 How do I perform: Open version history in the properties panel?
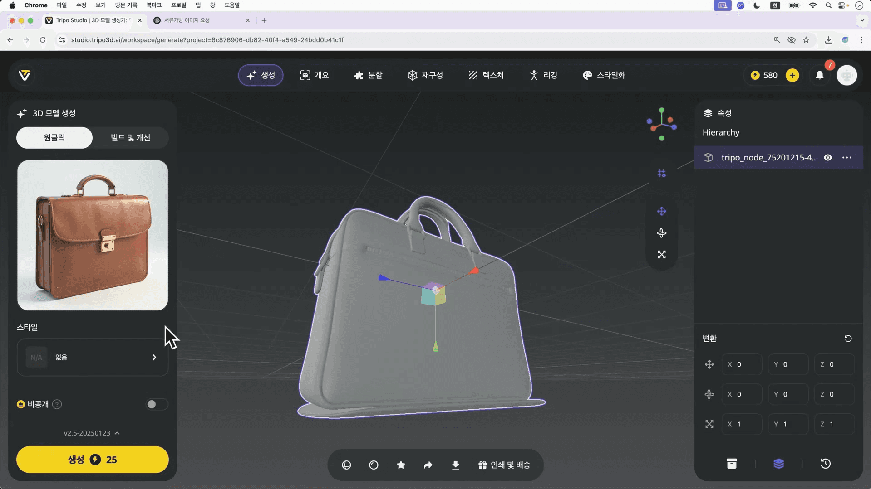[826, 464]
